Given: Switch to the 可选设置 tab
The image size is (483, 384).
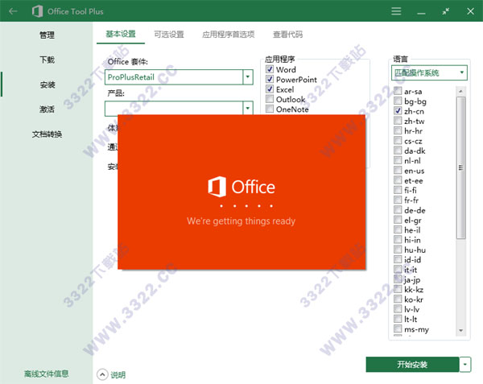Looking at the screenshot, I should click(x=169, y=34).
